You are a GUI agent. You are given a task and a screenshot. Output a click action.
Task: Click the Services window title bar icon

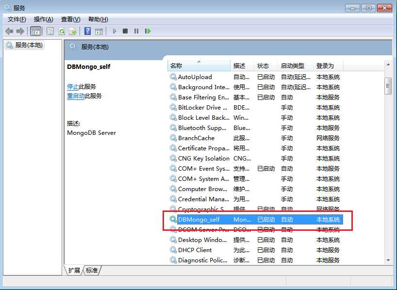pos(8,8)
